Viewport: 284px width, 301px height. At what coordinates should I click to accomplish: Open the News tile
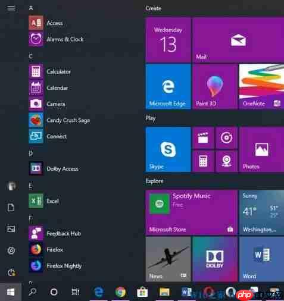(168, 259)
